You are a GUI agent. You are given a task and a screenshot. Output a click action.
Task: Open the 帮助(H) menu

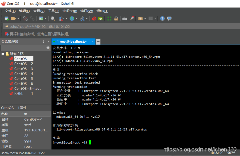point(102,11)
